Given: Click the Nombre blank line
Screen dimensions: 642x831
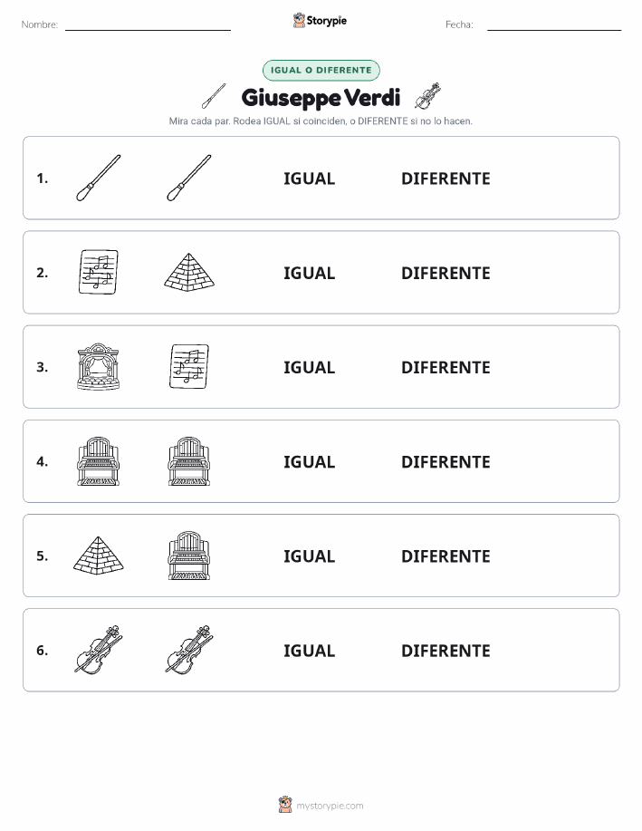Looking at the screenshot, I should tap(148, 30).
